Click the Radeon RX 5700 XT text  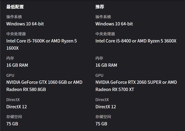115,89
